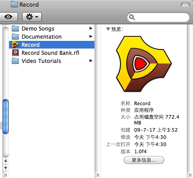Click the Record folder title icon

point(14,4)
